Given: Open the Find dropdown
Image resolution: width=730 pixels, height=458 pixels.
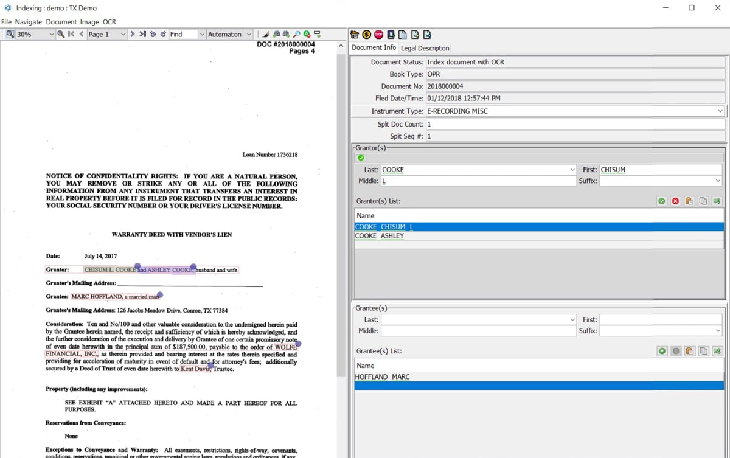Looking at the screenshot, I should point(202,35).
